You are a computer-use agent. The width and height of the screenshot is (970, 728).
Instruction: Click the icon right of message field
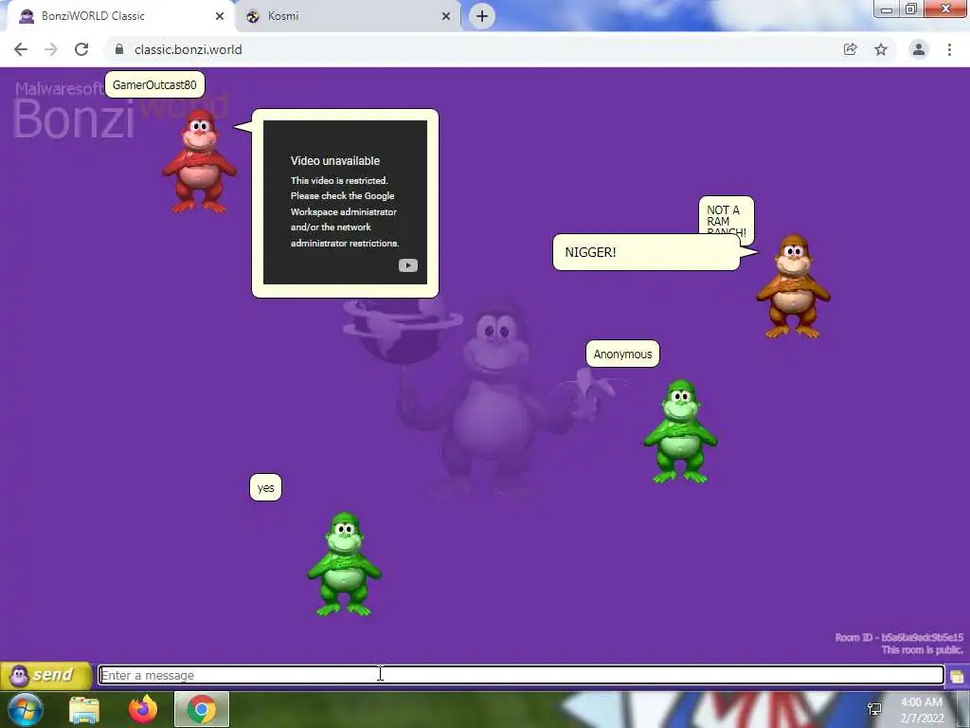957,676
